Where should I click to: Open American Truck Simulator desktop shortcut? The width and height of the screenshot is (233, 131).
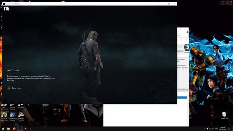tap(21, 116)
